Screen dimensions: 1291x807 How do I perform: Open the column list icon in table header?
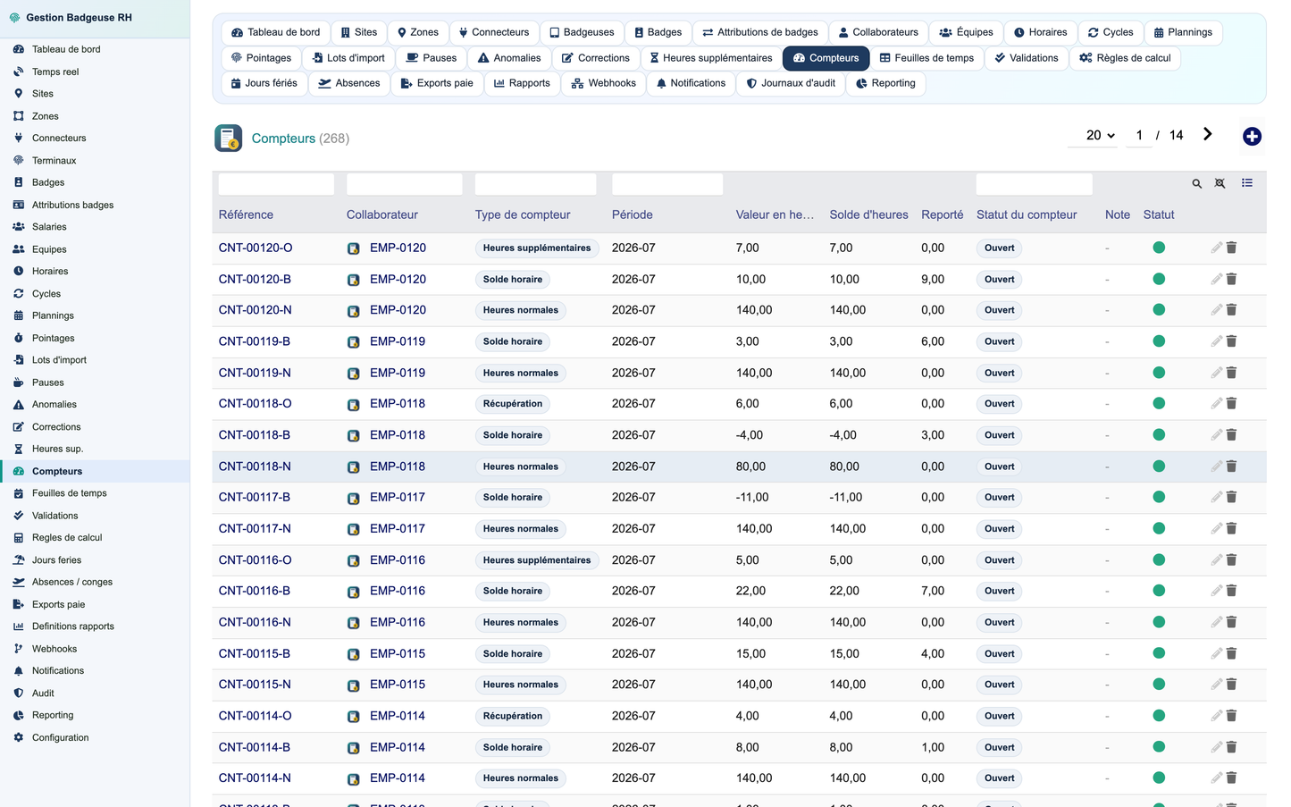(1247, 183)
